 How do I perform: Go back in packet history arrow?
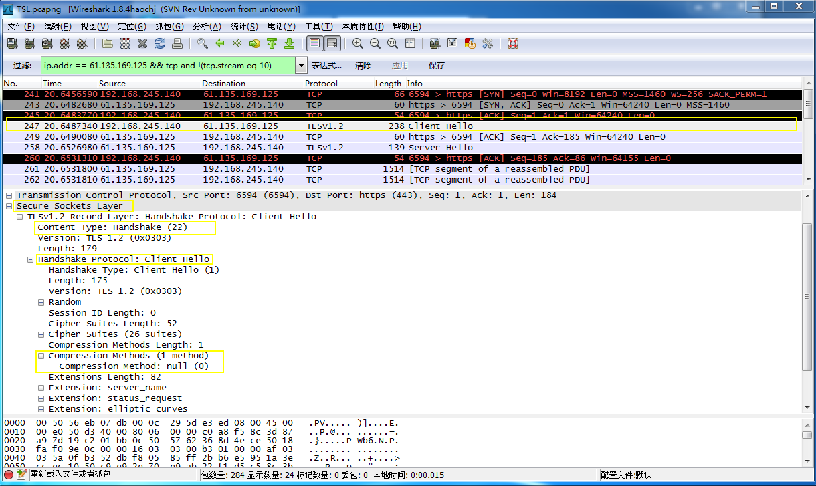[220, 43]
